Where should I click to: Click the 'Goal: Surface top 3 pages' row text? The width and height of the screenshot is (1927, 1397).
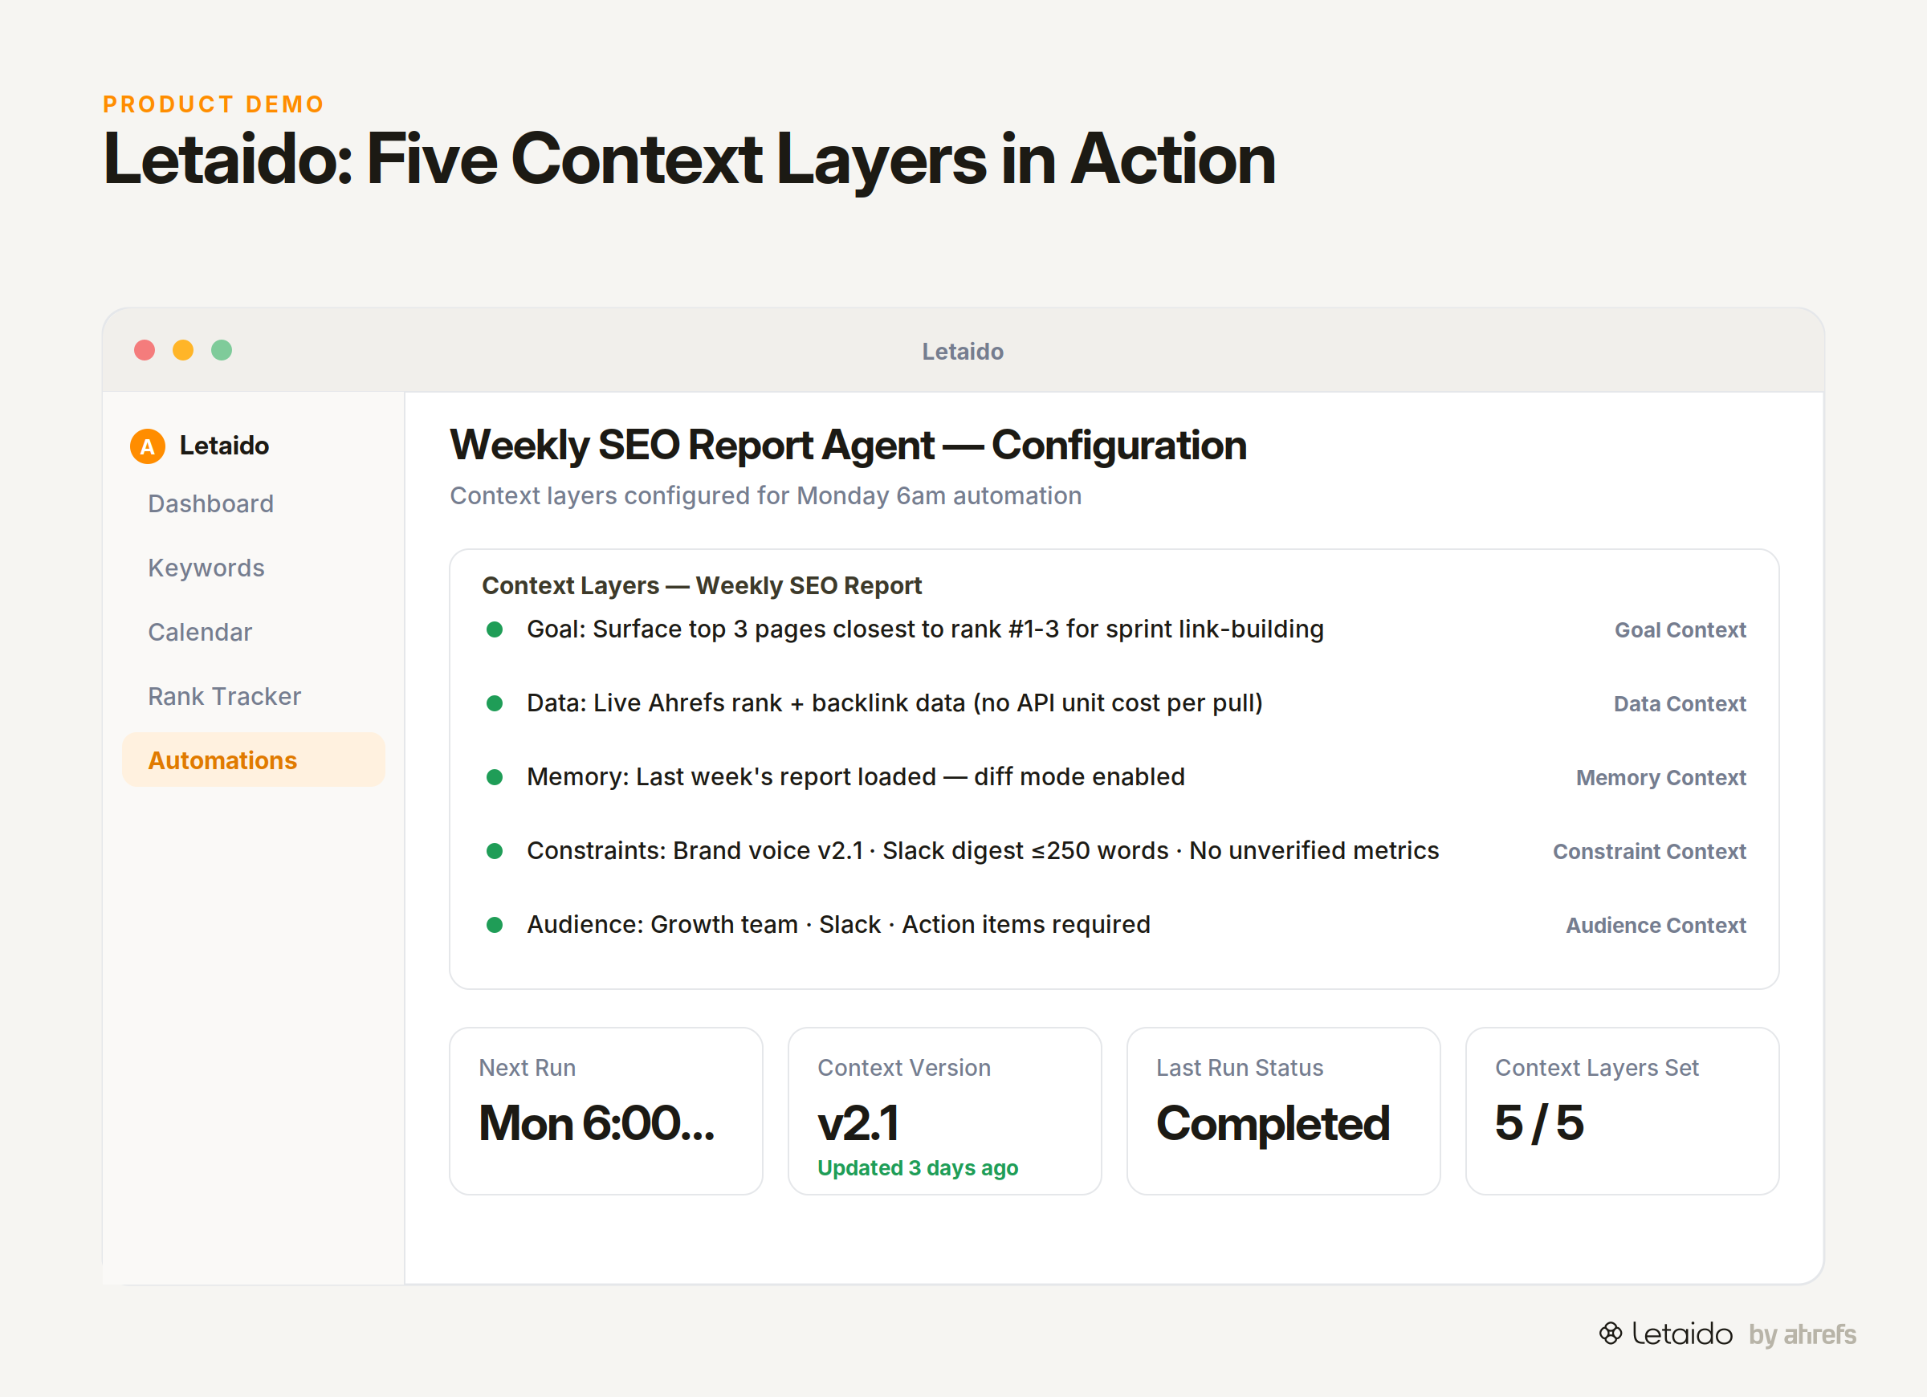point(925,629)
